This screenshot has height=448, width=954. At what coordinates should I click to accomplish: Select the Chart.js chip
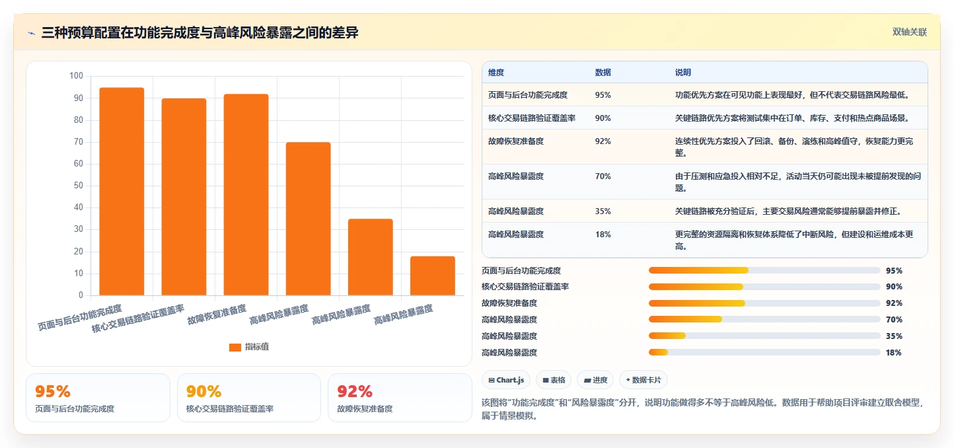click(x=506, y=380)
